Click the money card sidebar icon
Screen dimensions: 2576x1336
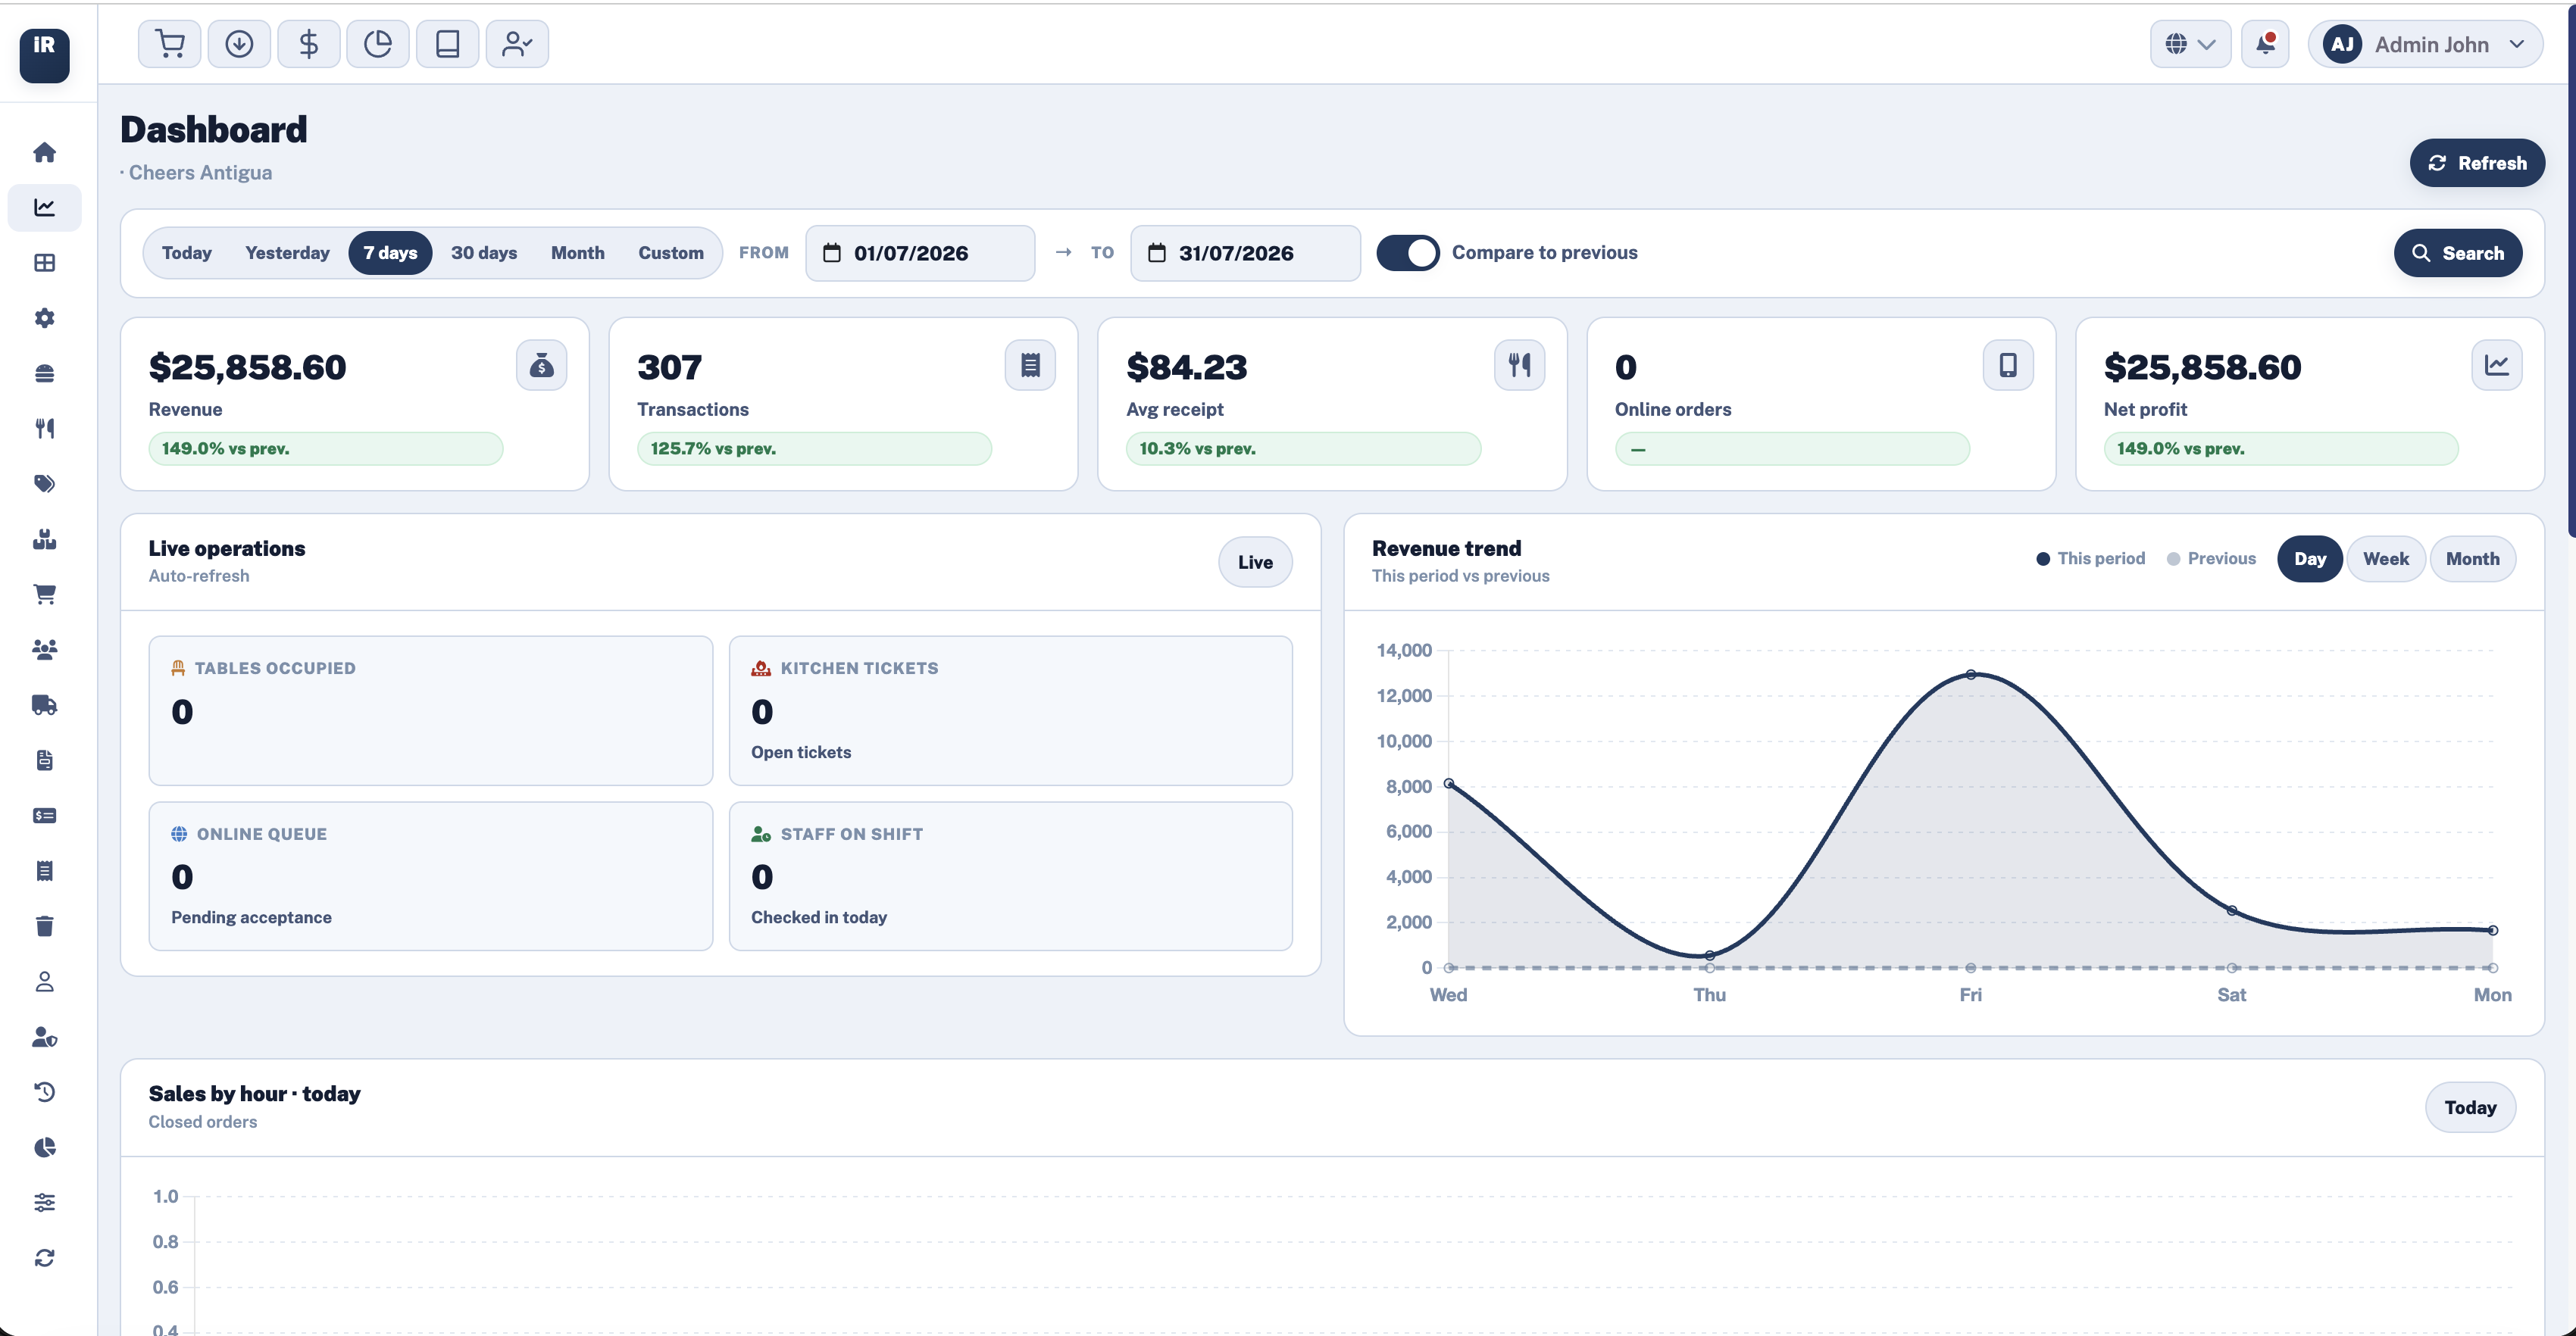[x=44, y=816]
